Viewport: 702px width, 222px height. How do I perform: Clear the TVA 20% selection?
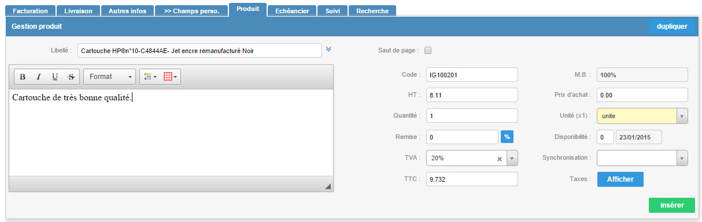pos(500,159)
